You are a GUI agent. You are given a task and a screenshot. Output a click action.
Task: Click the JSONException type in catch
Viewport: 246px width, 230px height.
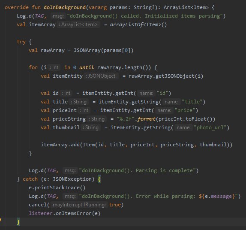click(x=72, y=179)
